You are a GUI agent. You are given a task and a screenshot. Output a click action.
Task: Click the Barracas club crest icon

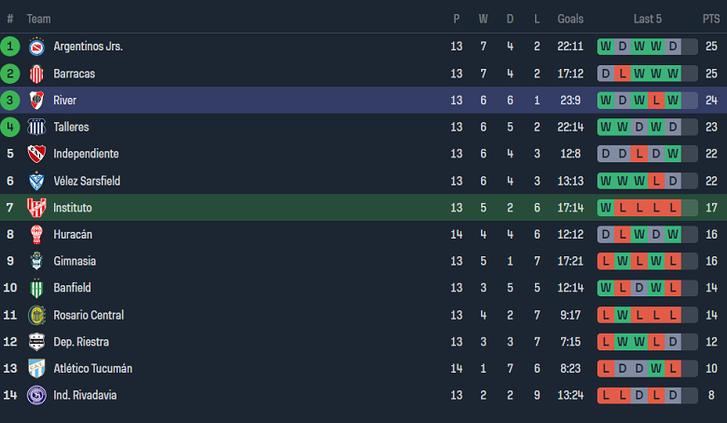click(x=36, y=74)
